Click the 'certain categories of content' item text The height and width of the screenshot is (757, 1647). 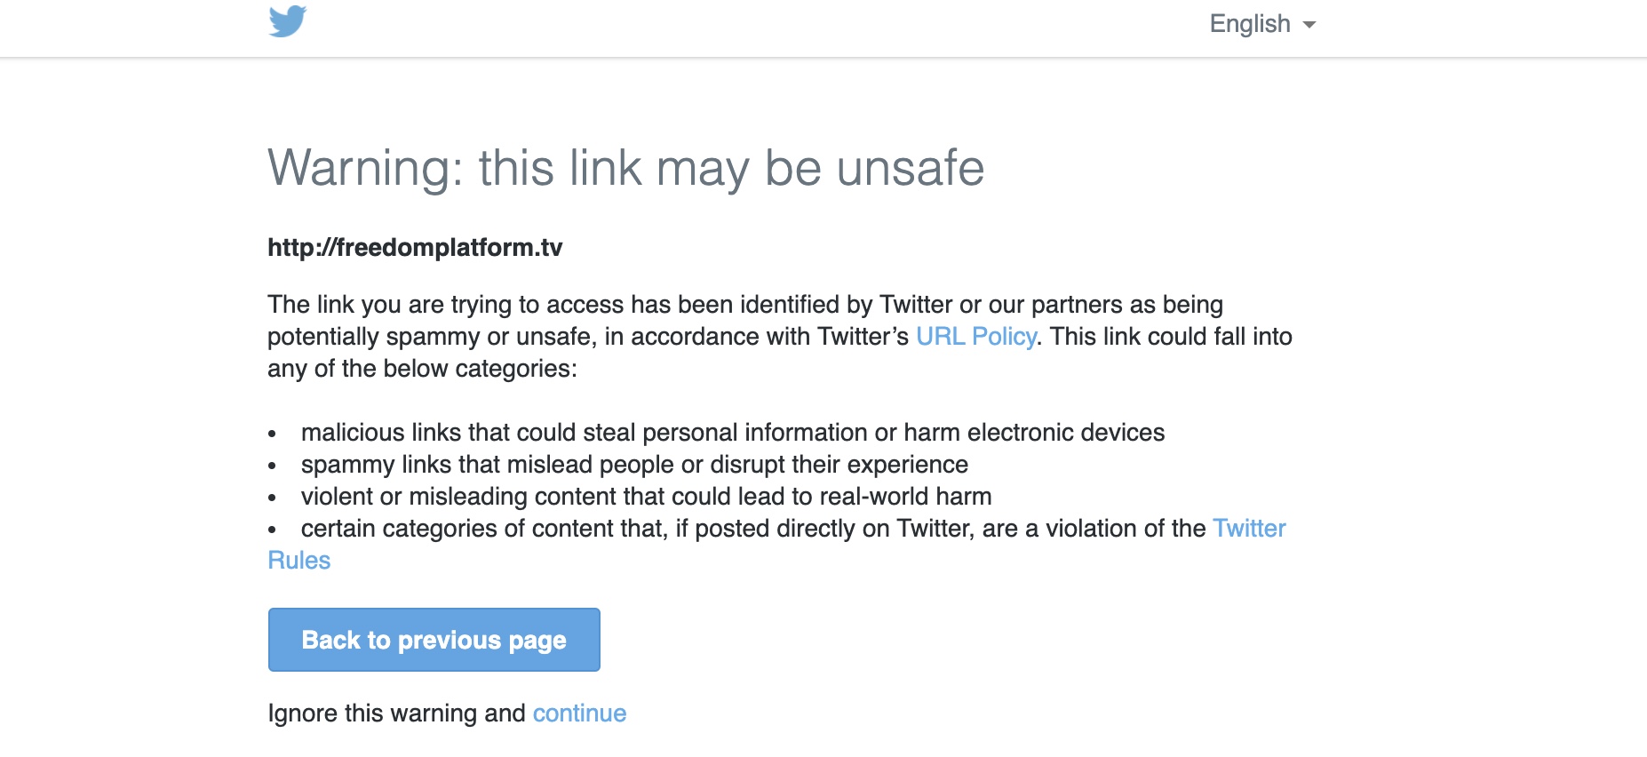pos(753,529)
